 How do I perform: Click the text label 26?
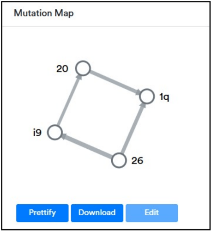coord(137,161)
